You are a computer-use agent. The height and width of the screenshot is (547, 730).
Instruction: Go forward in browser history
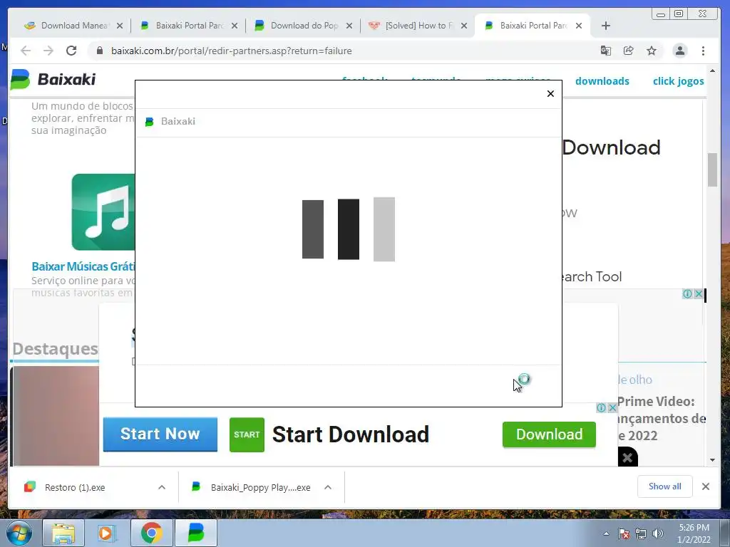pos(48,51)
